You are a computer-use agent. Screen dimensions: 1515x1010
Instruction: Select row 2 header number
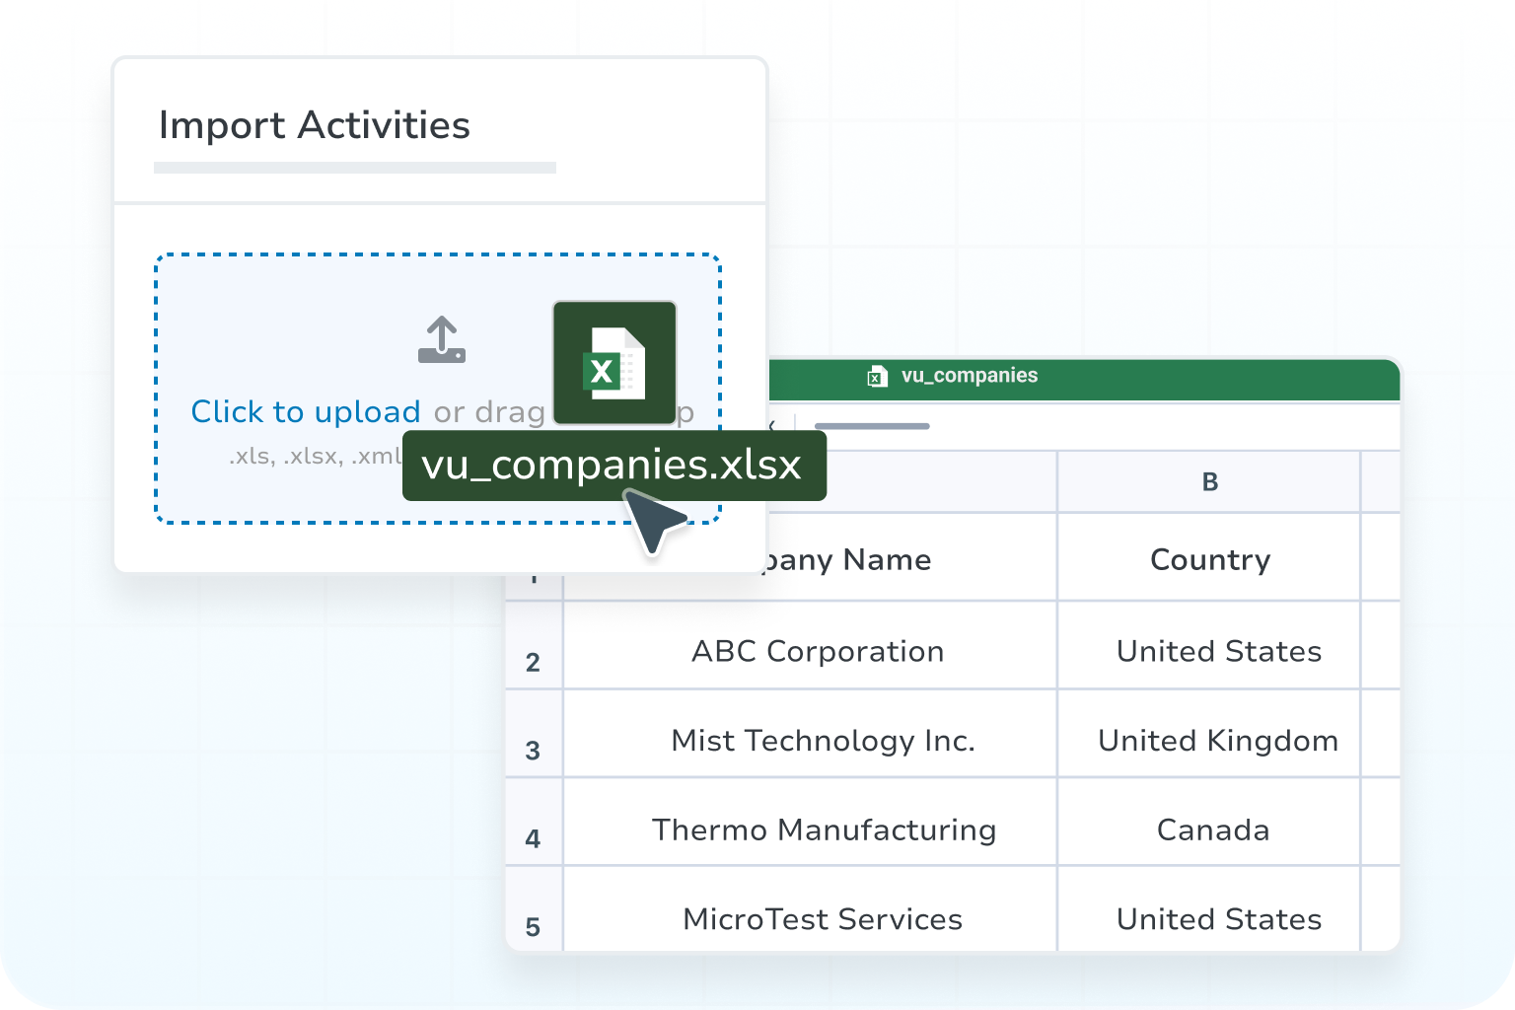click(x=533, y=662)
